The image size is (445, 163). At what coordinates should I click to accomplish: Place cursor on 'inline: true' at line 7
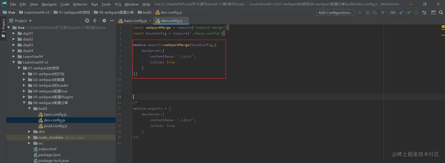(162, 62)
